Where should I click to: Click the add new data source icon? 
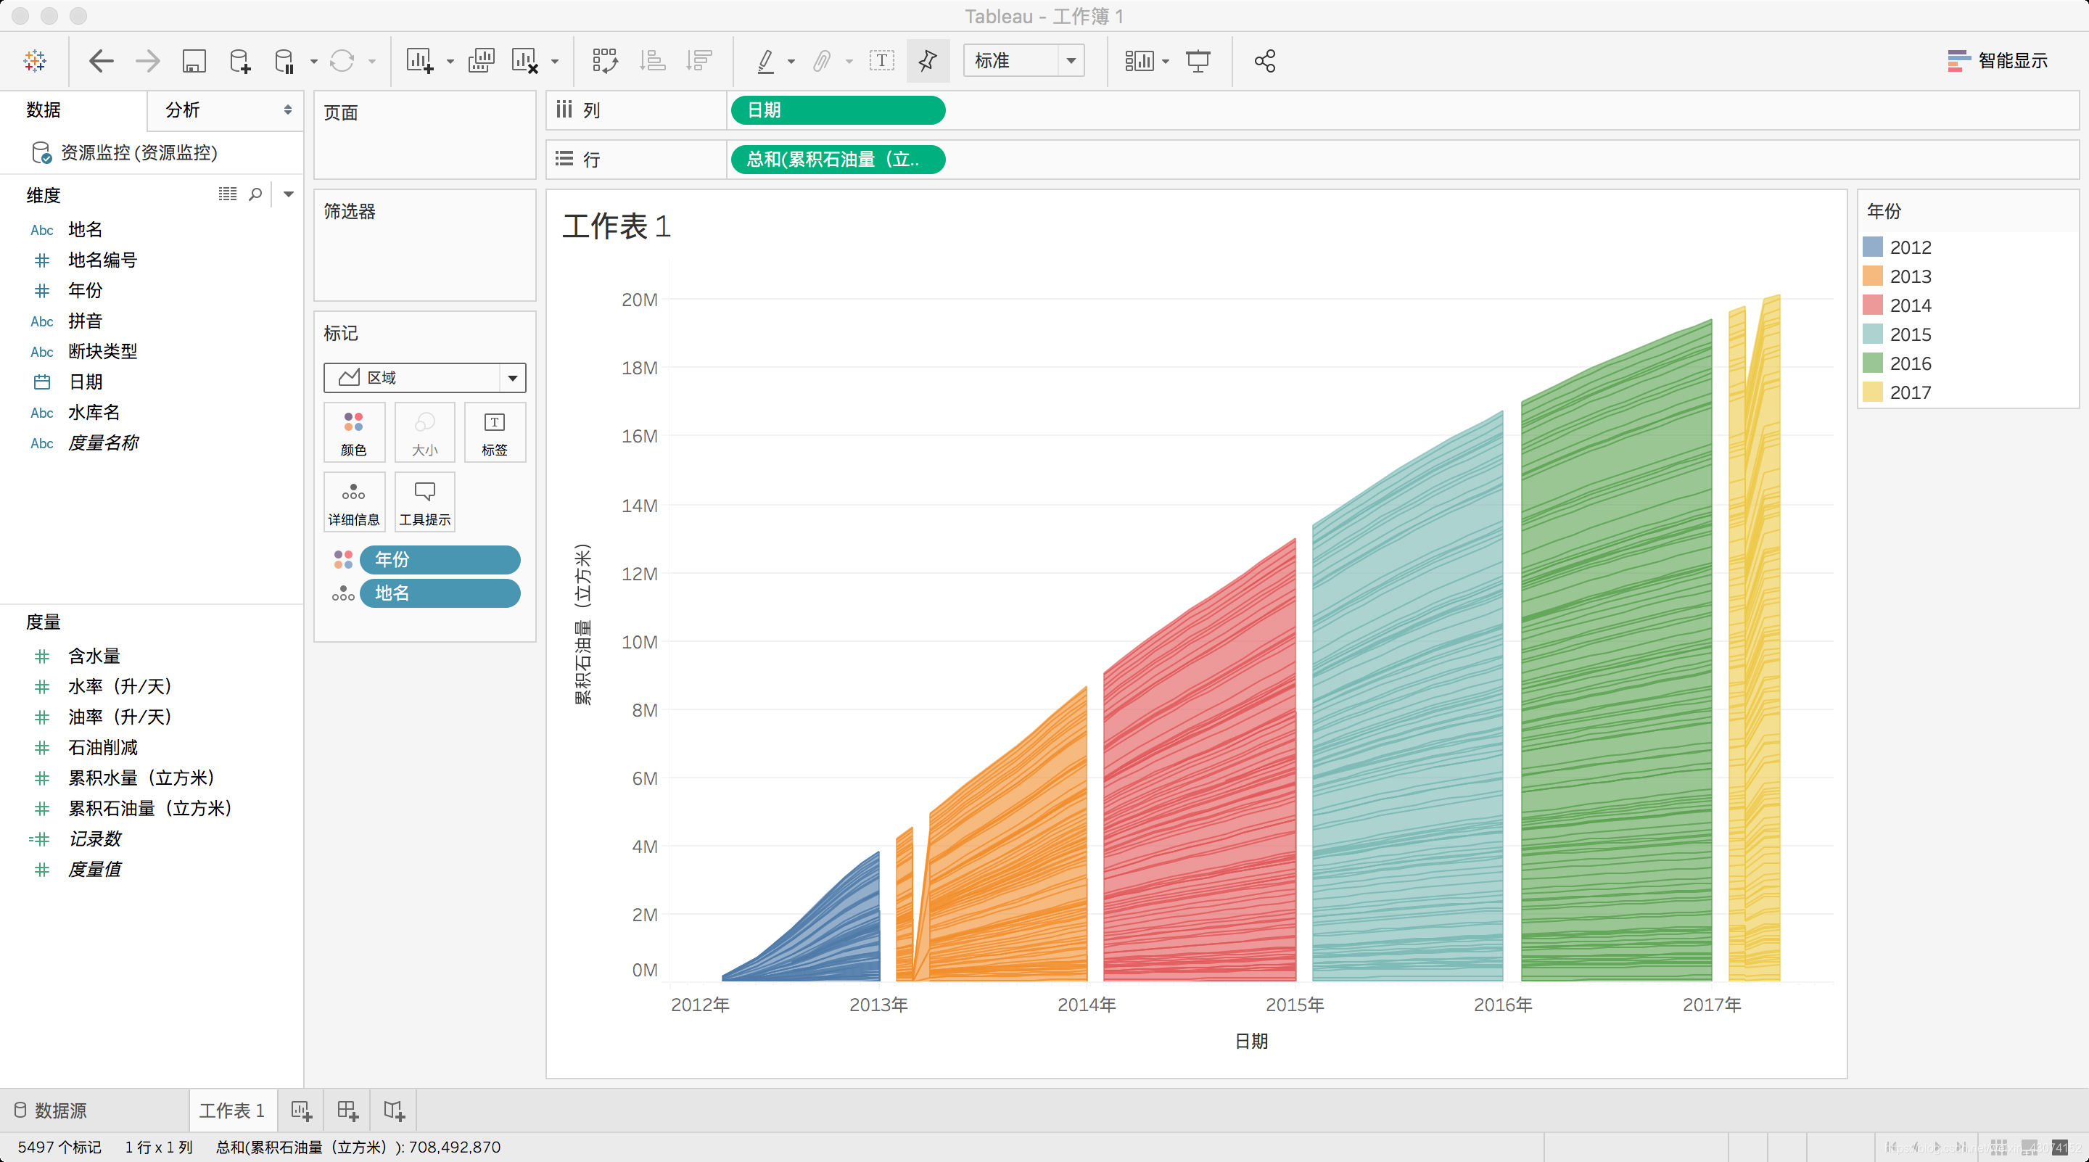point(240,61)
